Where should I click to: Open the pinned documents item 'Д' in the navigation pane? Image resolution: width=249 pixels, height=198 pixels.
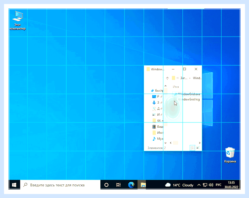[x=157, y=108]
